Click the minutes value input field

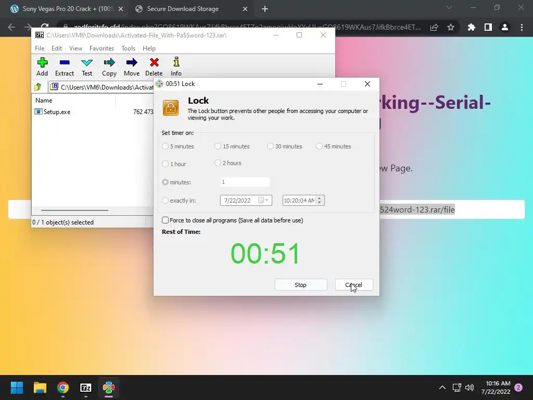coord(245,182)
